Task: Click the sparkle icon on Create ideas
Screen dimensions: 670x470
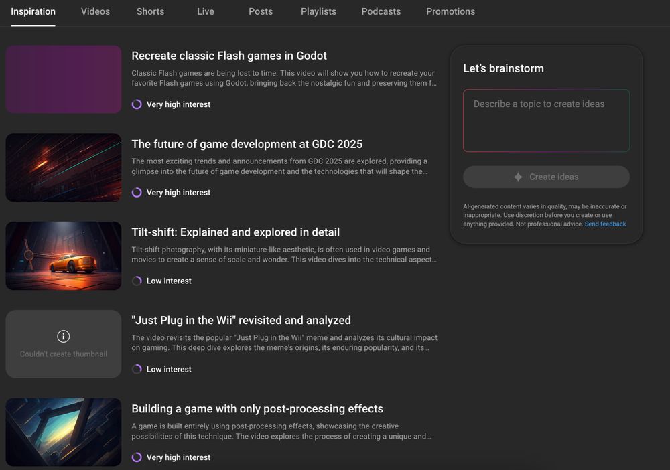Action: point(518,177)
